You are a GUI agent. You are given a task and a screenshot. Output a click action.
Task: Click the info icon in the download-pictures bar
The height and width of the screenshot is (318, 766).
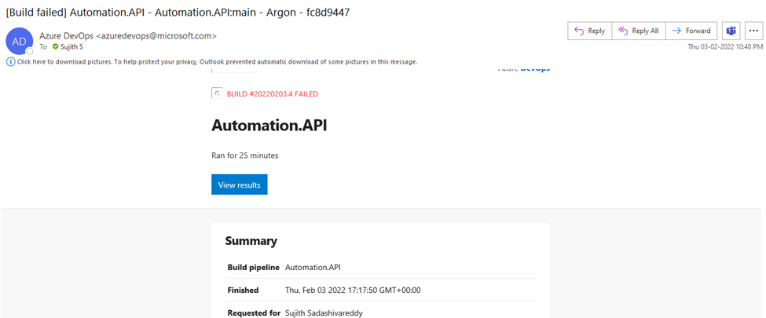11,62
